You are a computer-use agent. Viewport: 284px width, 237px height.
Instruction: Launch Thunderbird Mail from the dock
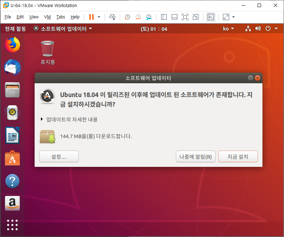pos(12,67)
